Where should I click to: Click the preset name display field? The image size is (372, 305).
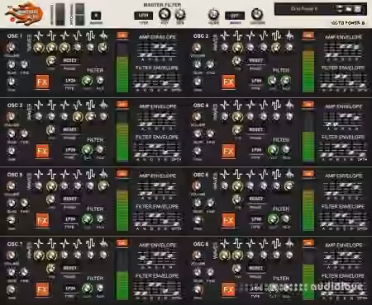click(x=304, y=9)
